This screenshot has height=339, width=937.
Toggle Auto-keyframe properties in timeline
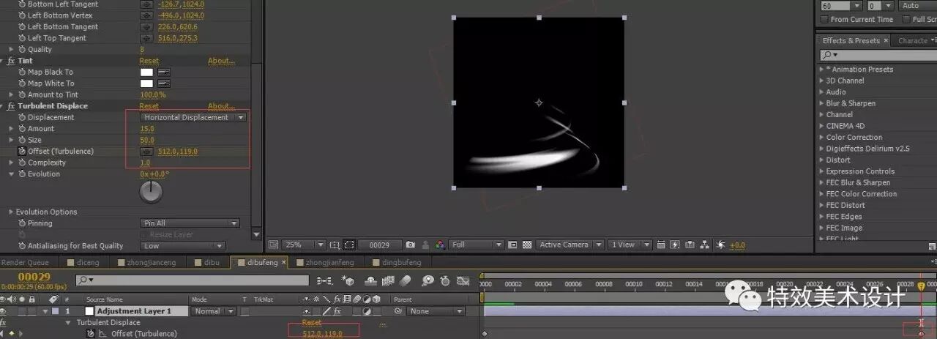pyautogui.click(x=445, y=280)
